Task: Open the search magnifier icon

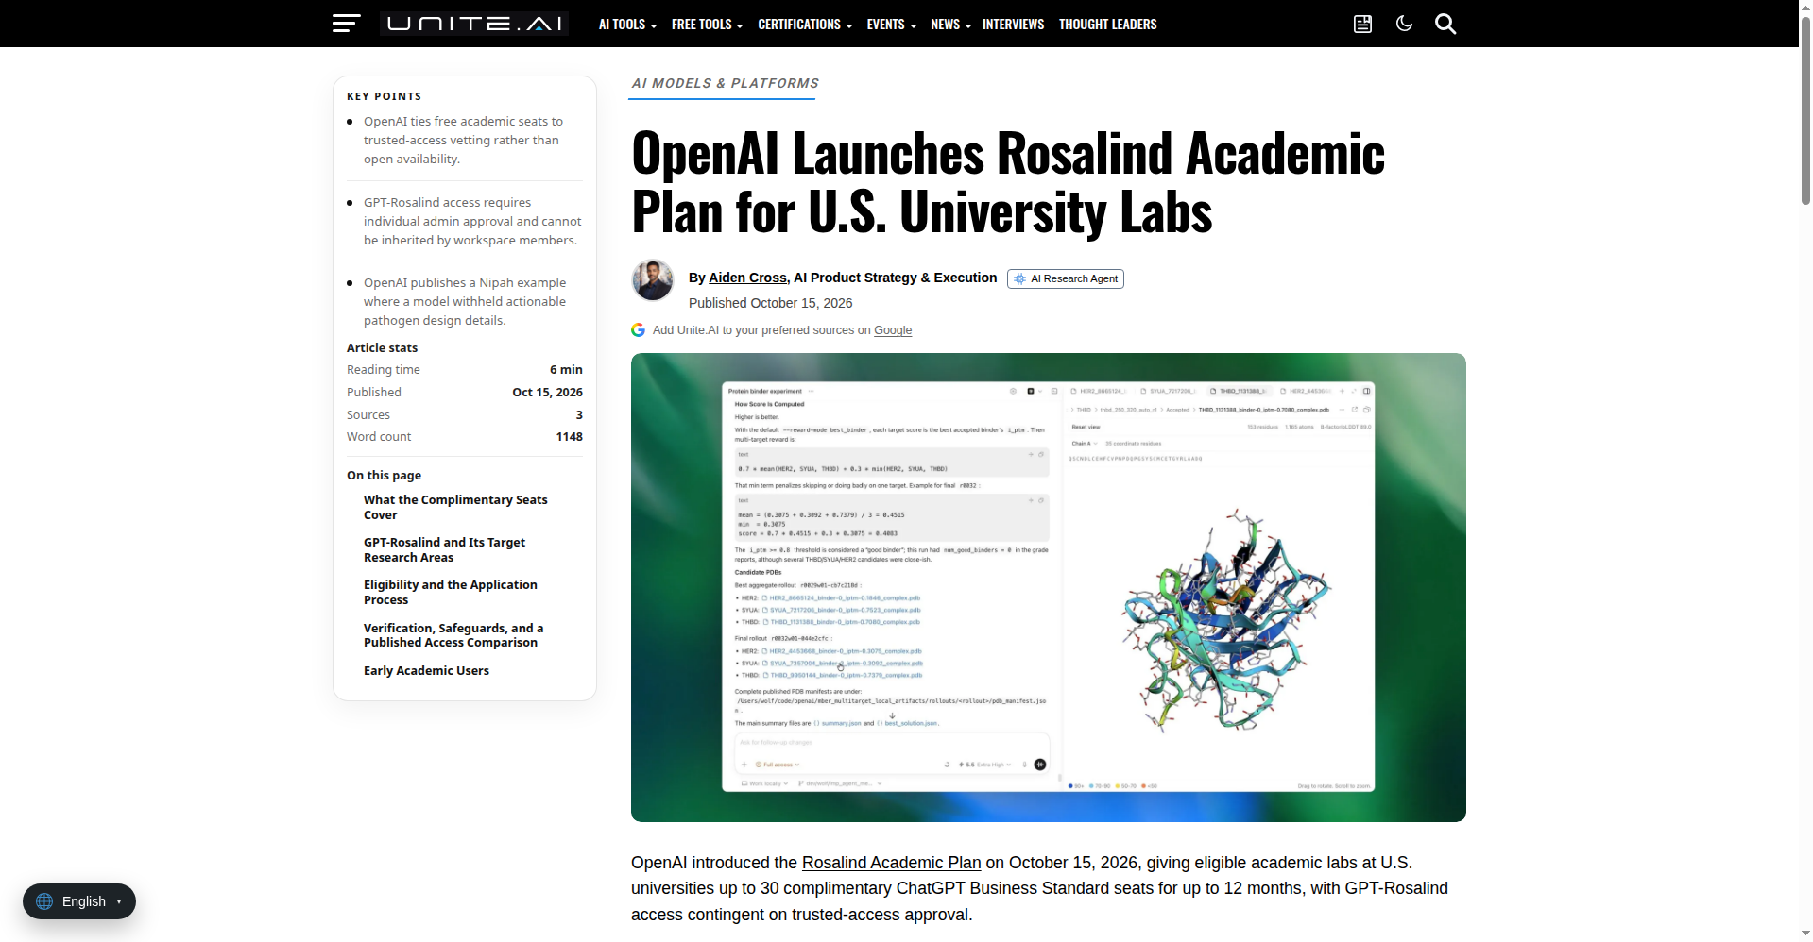Action: tap(1445, 24)
